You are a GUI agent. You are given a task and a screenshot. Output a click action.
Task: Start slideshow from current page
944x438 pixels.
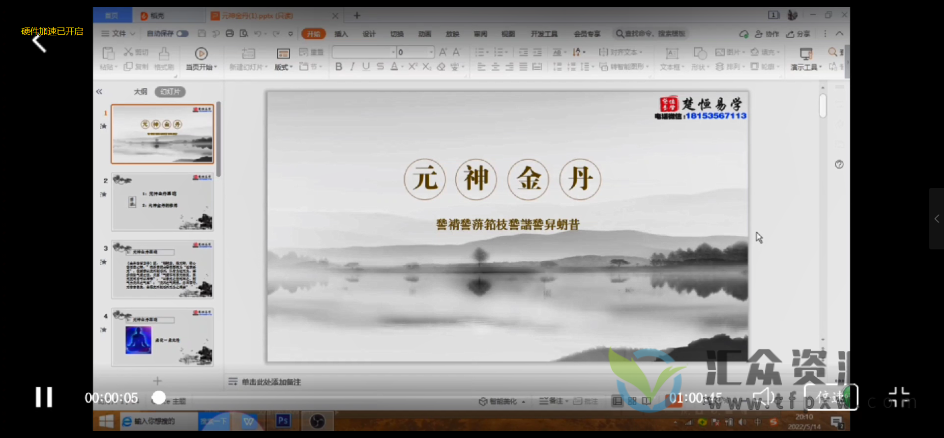coord(201,58)
